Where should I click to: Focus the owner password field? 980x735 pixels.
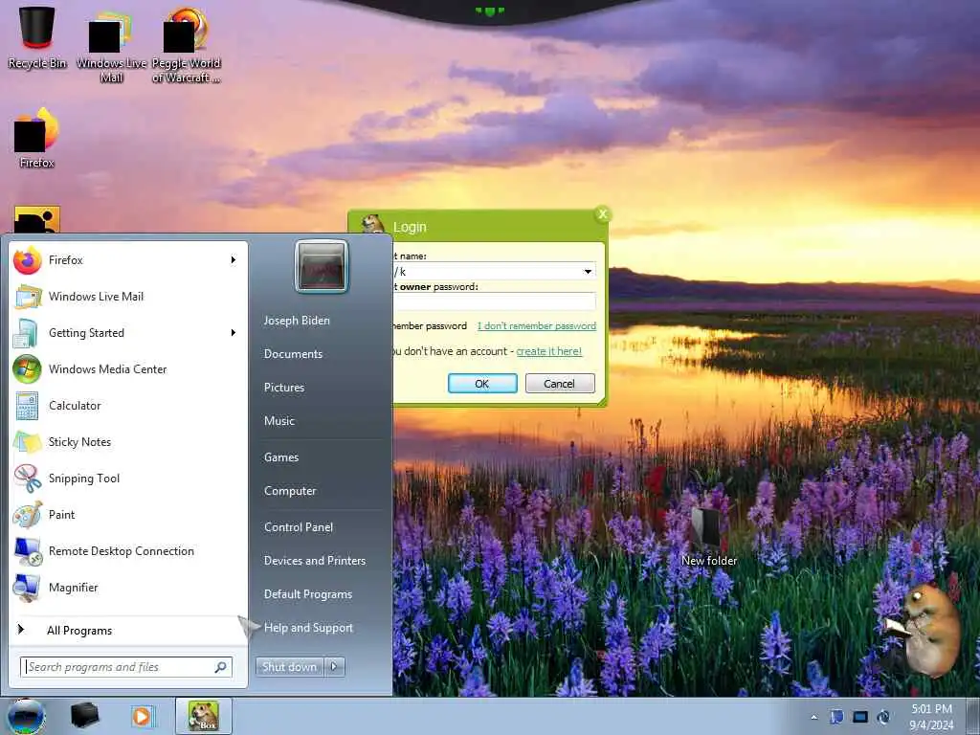click(494, 301)
